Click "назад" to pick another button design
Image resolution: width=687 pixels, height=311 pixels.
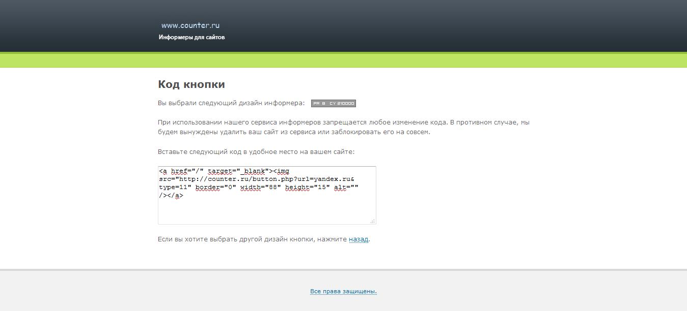[359, 239]
